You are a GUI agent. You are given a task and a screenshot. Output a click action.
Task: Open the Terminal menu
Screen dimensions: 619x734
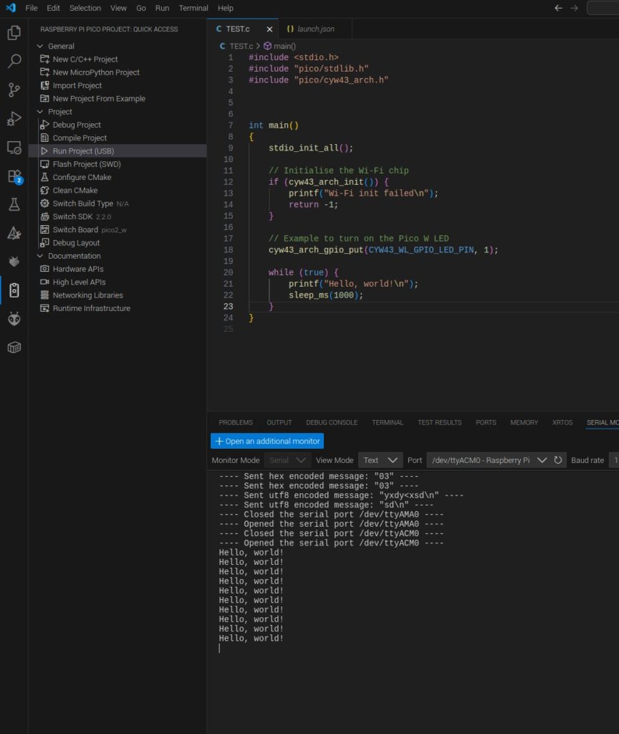pyautogui.click(x=193, y=8)
